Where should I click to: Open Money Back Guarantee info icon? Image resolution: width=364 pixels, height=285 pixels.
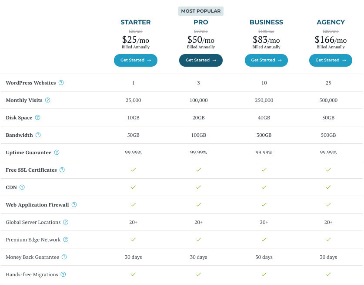(x=64, y=257)
